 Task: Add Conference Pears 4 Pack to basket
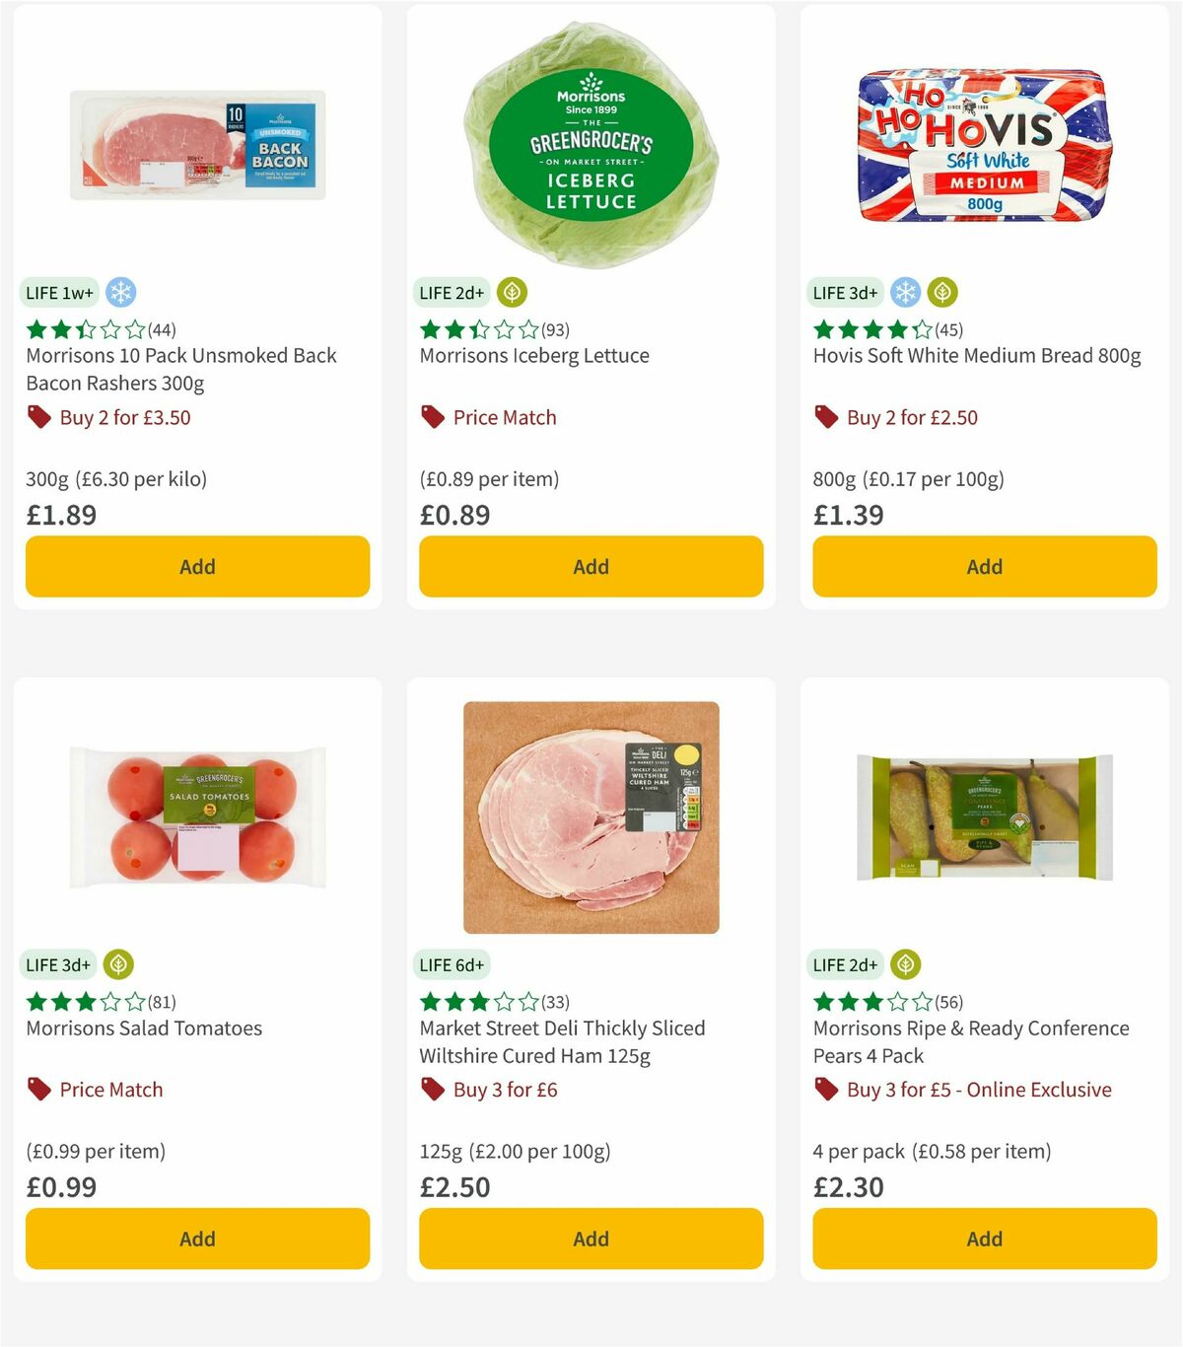[x=984, y=1239]
